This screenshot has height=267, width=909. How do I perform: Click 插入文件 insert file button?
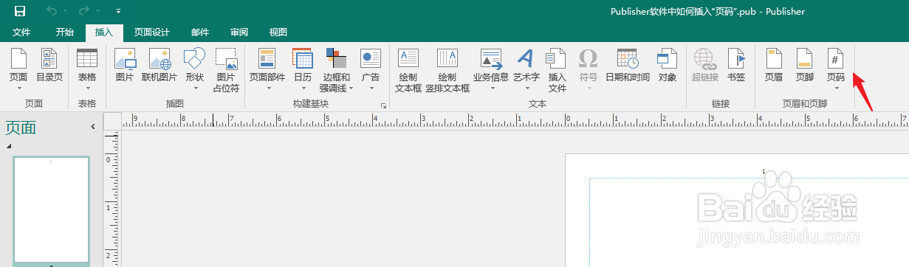point(557,70)
